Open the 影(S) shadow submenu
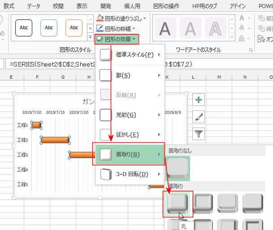This screenshot has width=273, height=230. [130, 75]
